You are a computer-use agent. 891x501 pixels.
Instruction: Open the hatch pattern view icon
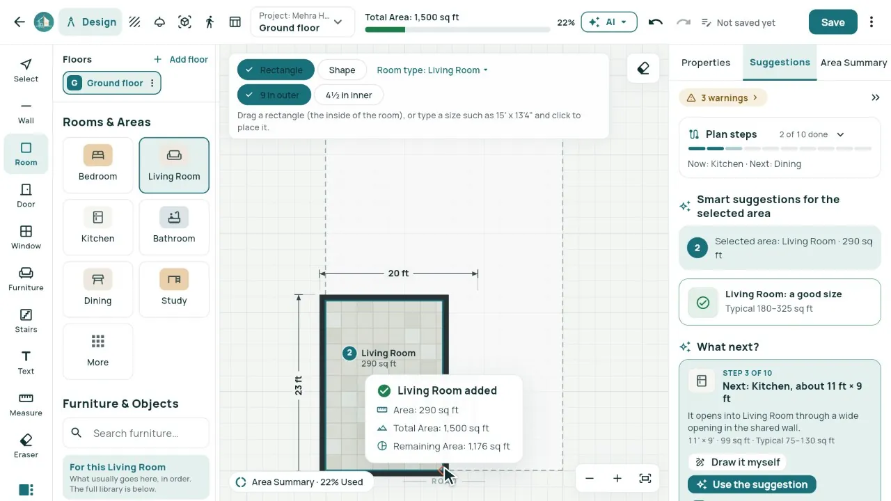(134, 22)
